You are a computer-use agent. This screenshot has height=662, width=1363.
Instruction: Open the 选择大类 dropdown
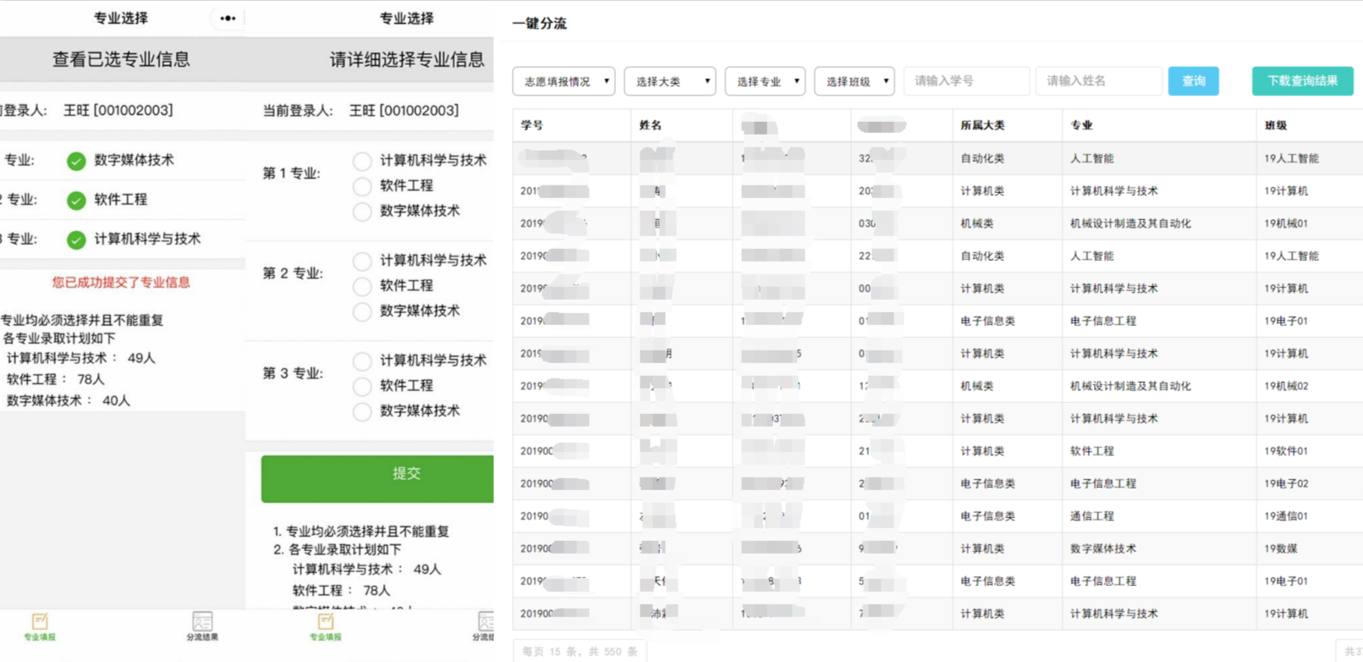point(669,81)
